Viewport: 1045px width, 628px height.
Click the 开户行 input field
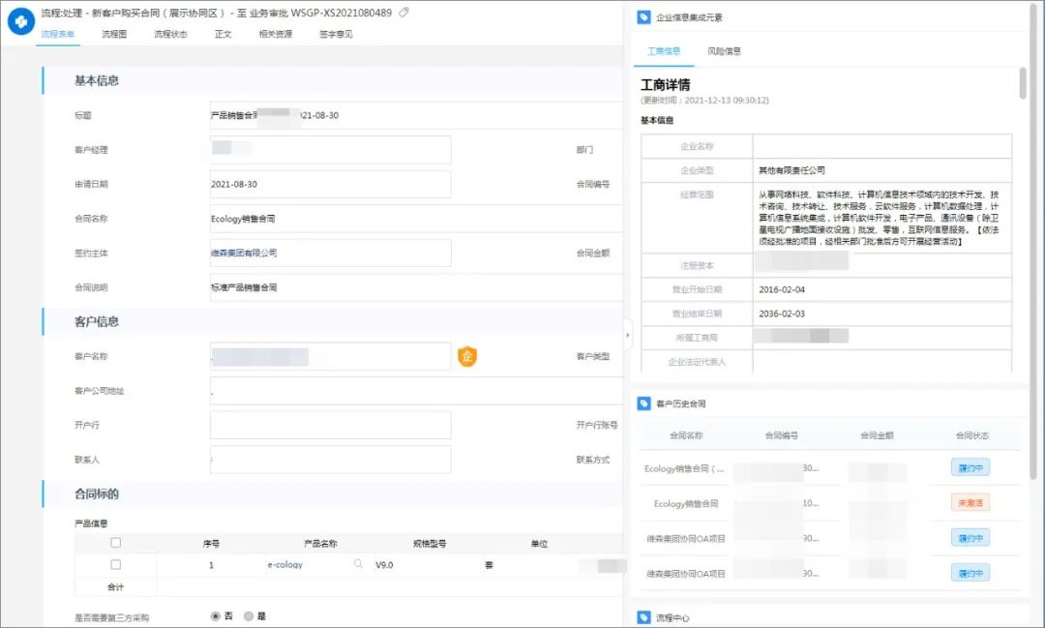point(331,426)
